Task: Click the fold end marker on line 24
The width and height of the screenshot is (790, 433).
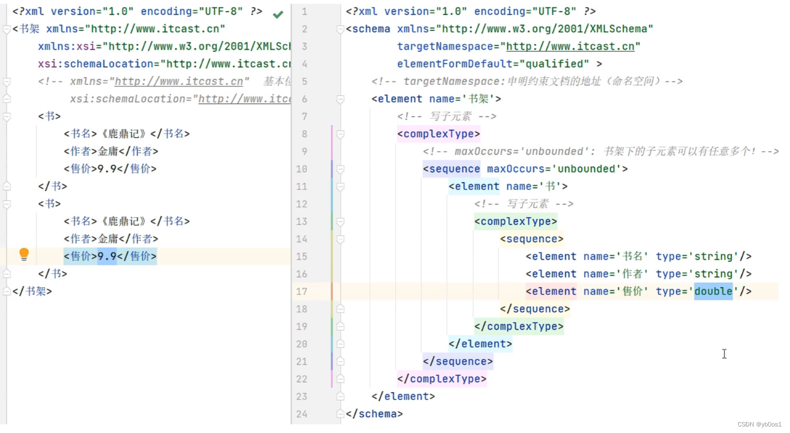Action: 341,413
